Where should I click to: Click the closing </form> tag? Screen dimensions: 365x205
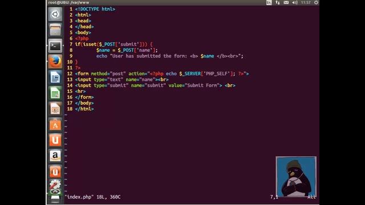(x=84, y=97)
